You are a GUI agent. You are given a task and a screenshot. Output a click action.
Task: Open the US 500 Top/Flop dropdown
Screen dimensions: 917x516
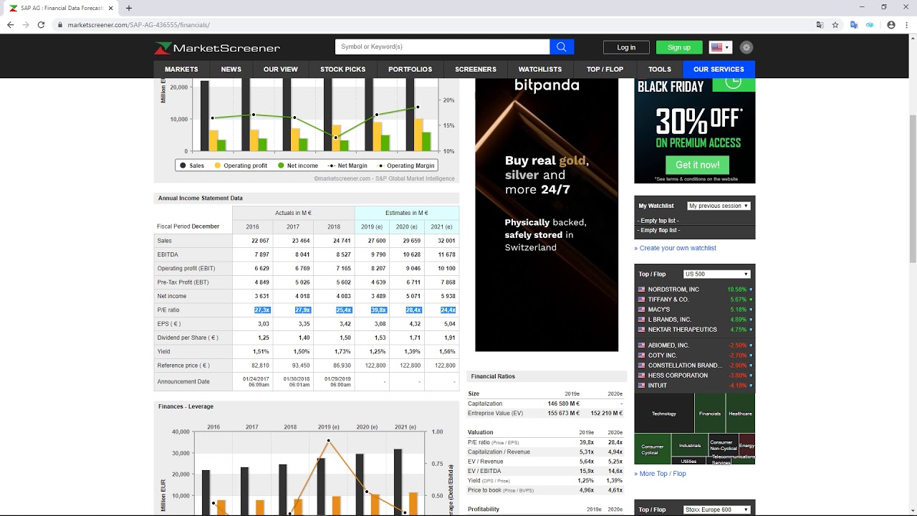pyautogui.click(x=716, y=274)
